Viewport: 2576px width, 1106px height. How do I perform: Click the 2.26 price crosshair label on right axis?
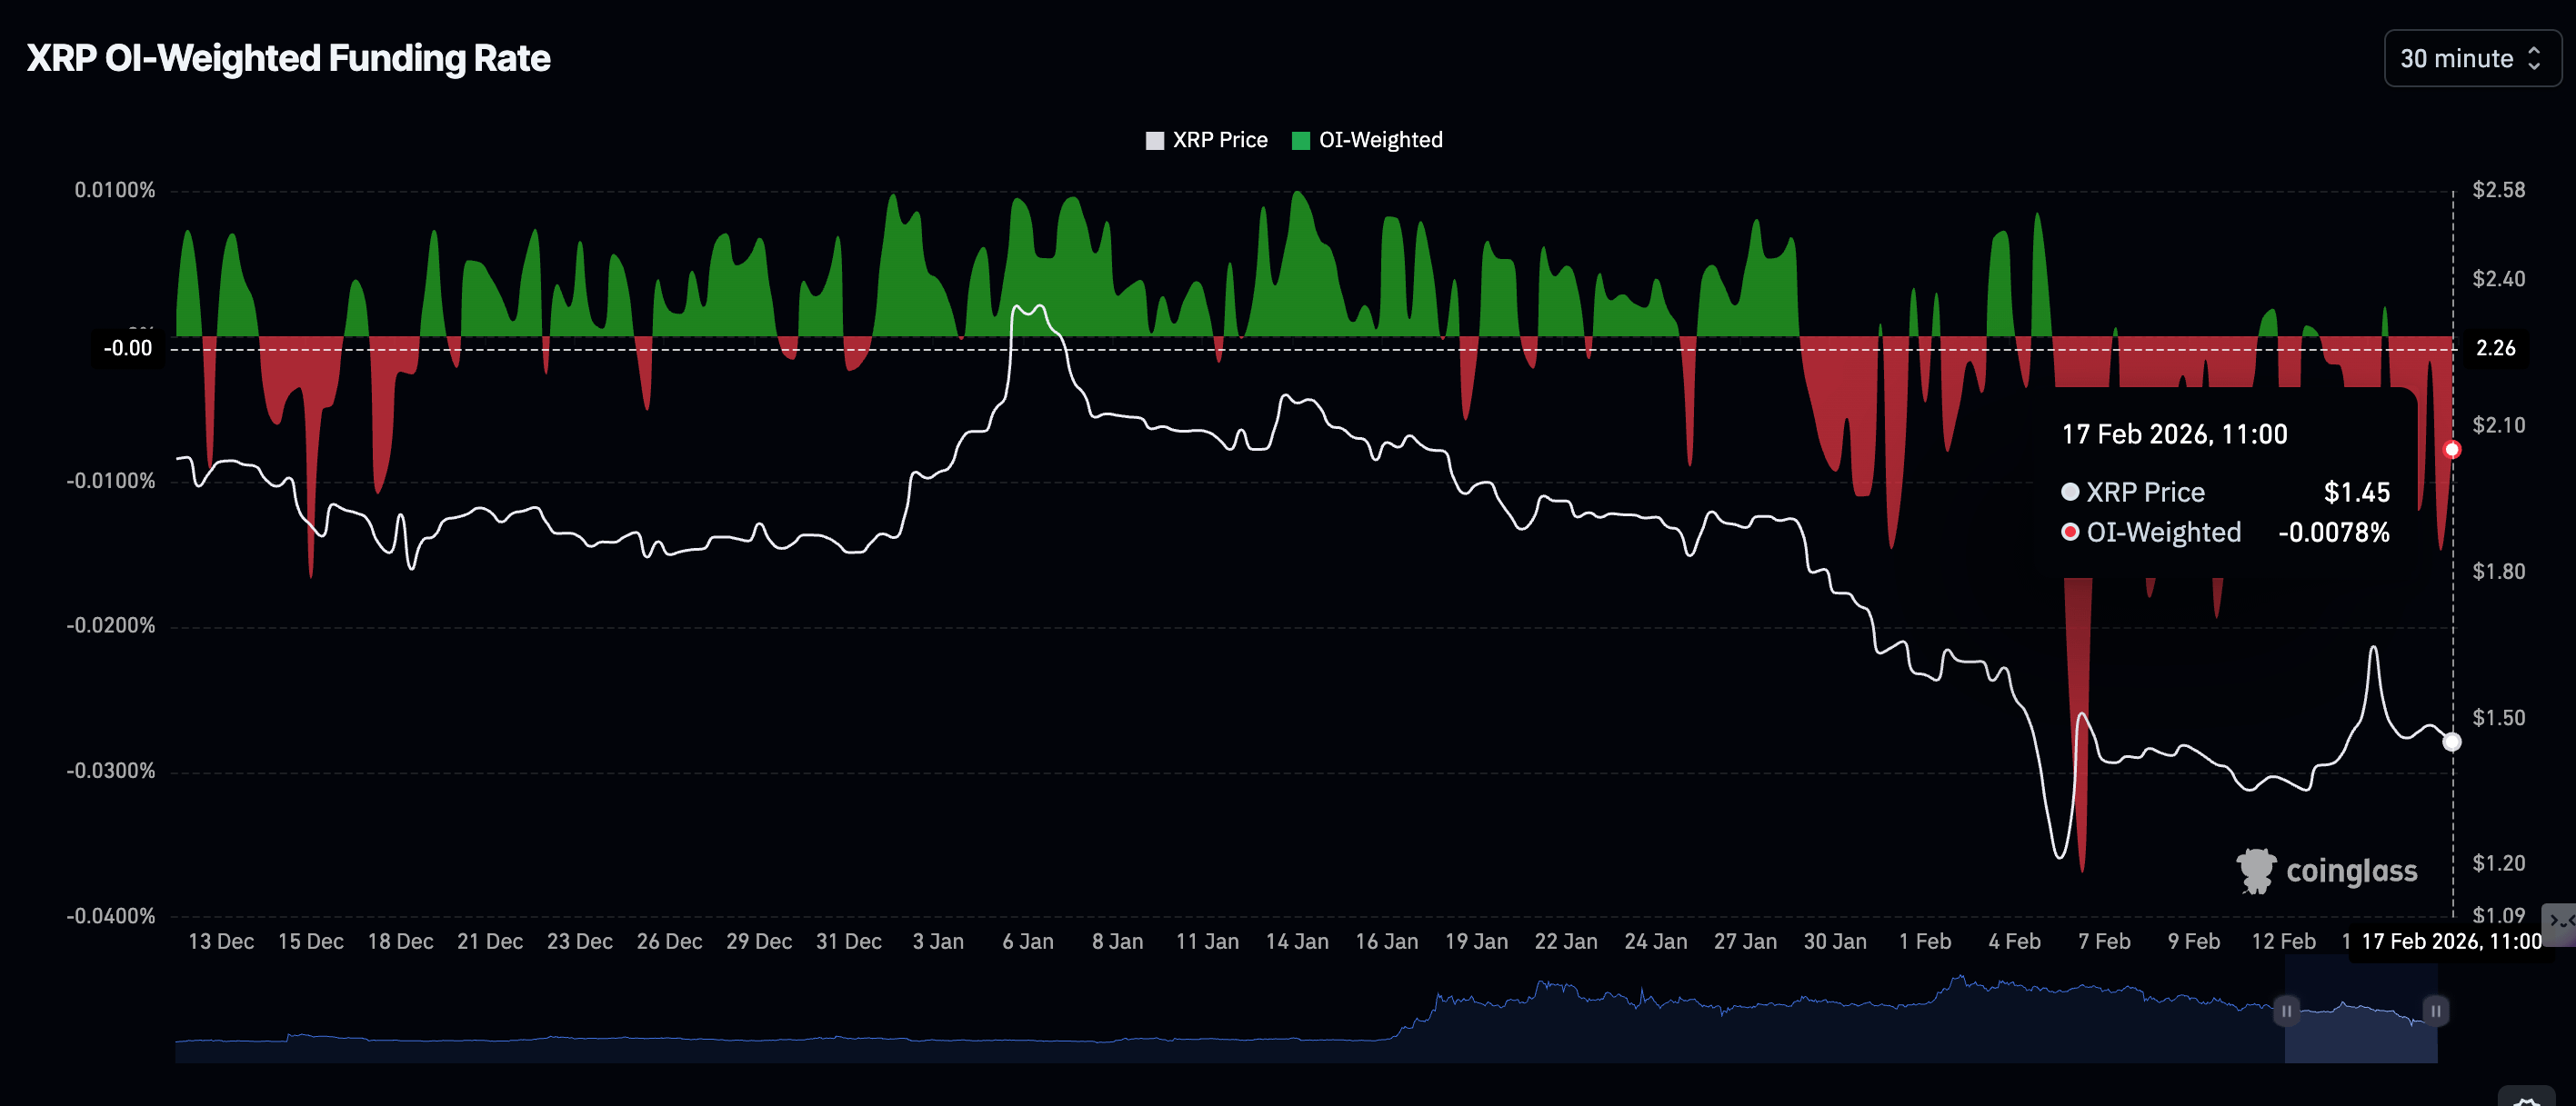coord(2495,349)
